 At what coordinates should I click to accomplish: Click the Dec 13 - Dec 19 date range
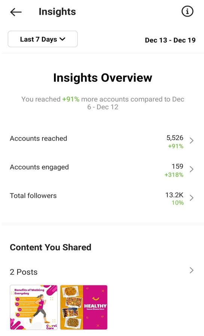point(170,40)
